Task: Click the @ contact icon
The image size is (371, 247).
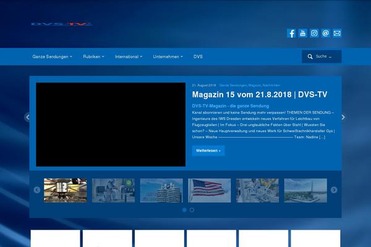Action: tap(326, 33)
